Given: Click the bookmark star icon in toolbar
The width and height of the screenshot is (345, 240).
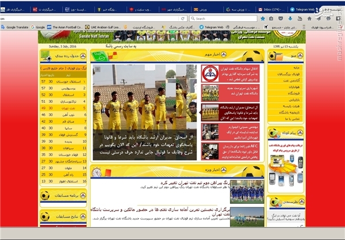Looking at the screenshot, I should [x=263, y=19].
